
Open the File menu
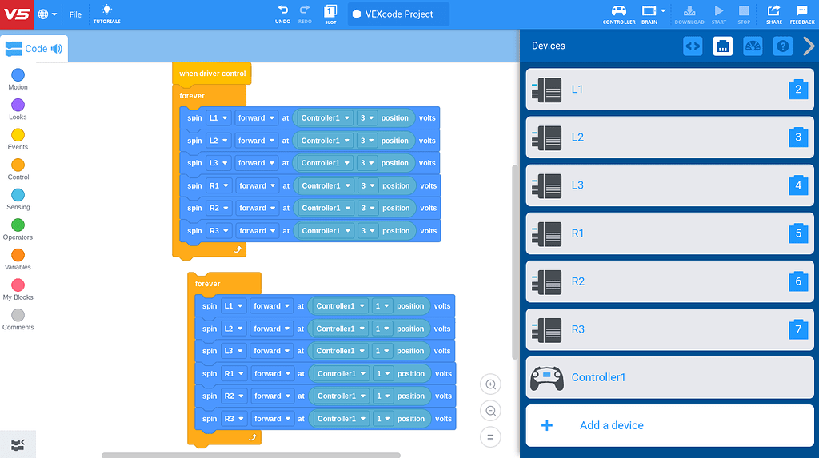[75, 14]
